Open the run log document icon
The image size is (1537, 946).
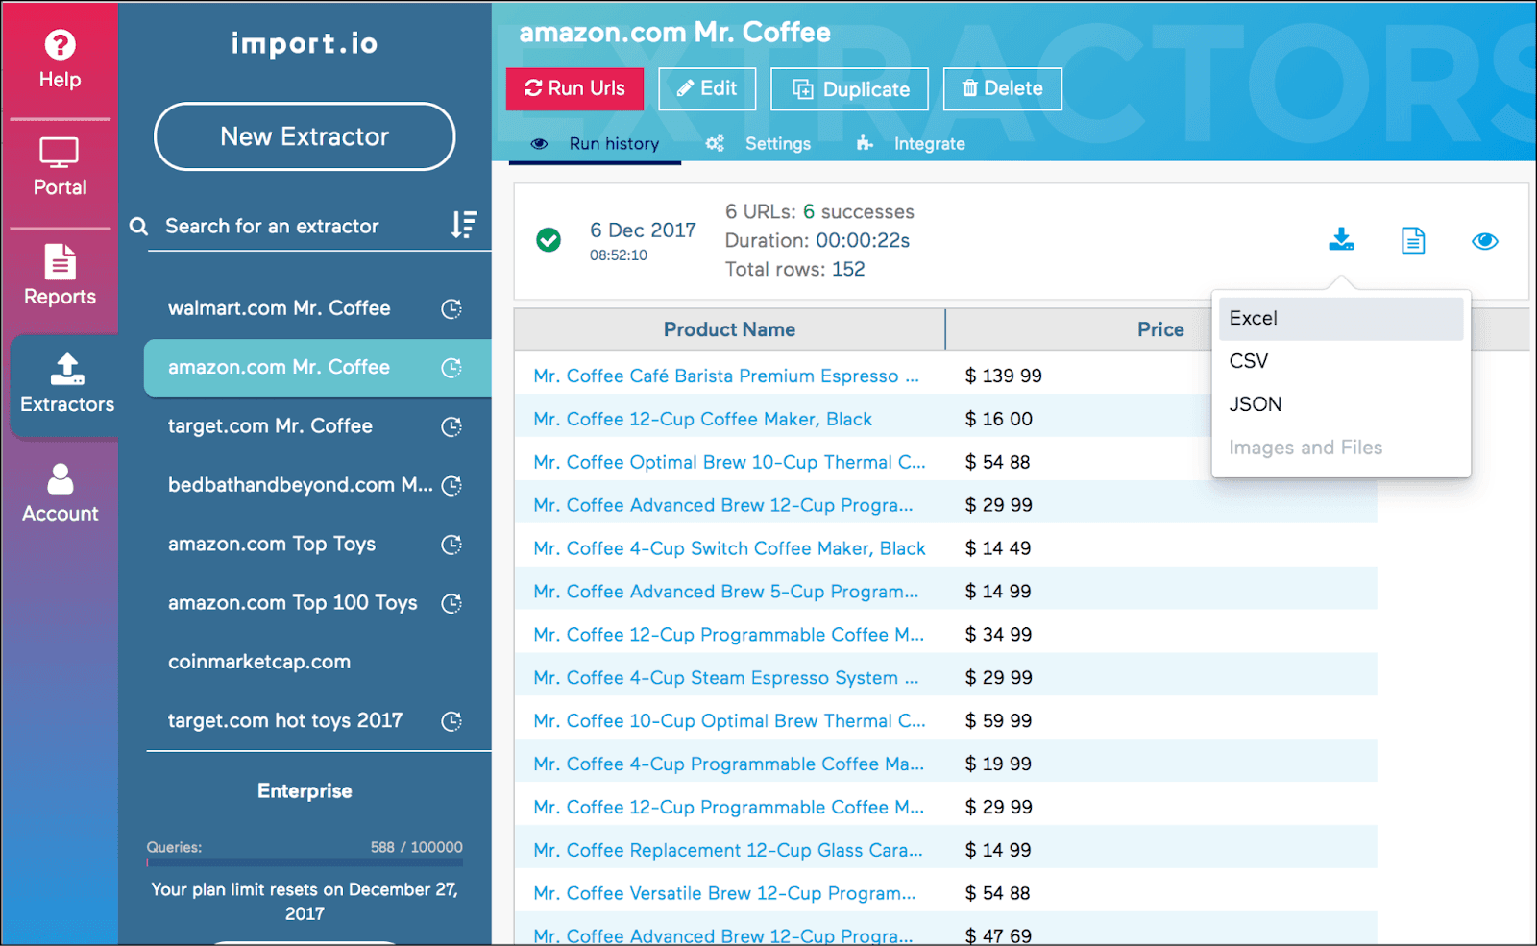(x=1413, y=240)
